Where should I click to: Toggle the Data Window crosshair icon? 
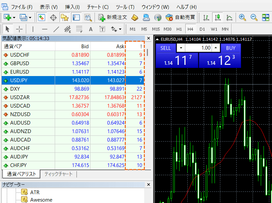(53, 18)
